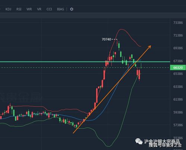The height and width of the screenshot is (150, 186).
Task: Click the 66320 current price tag
Action: coord(178,68)
